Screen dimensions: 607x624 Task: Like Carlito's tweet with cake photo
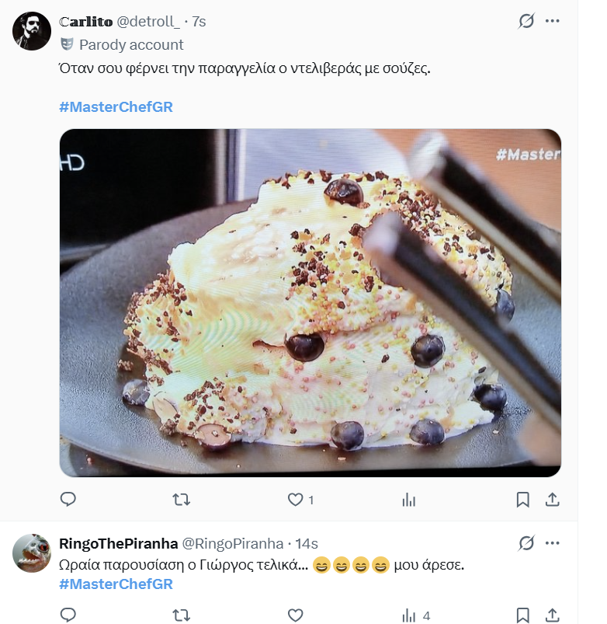[296, 499]
